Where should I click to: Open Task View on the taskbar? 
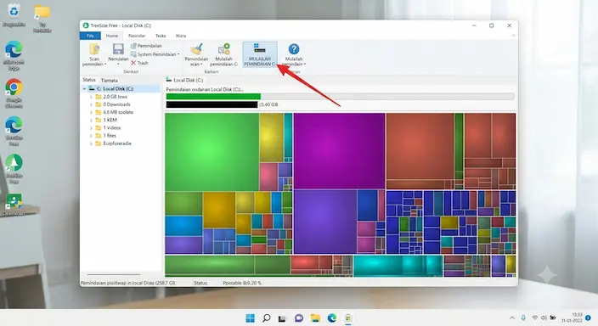coord(282,318)
